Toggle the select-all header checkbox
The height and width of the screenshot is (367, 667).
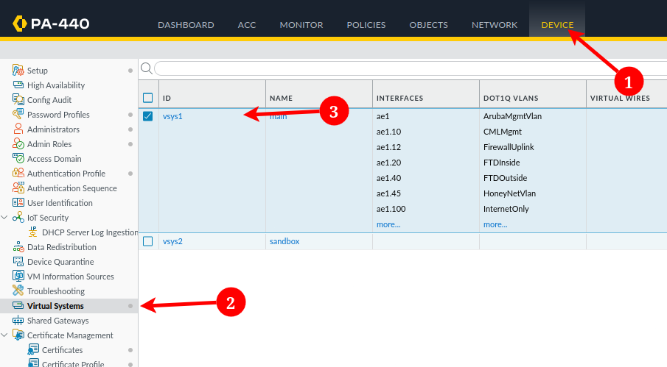148,98
